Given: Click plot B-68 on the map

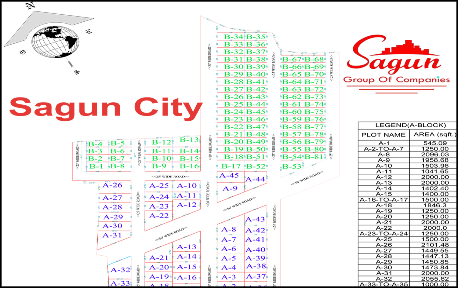Looking at the screenshot, I should [314, 59].
